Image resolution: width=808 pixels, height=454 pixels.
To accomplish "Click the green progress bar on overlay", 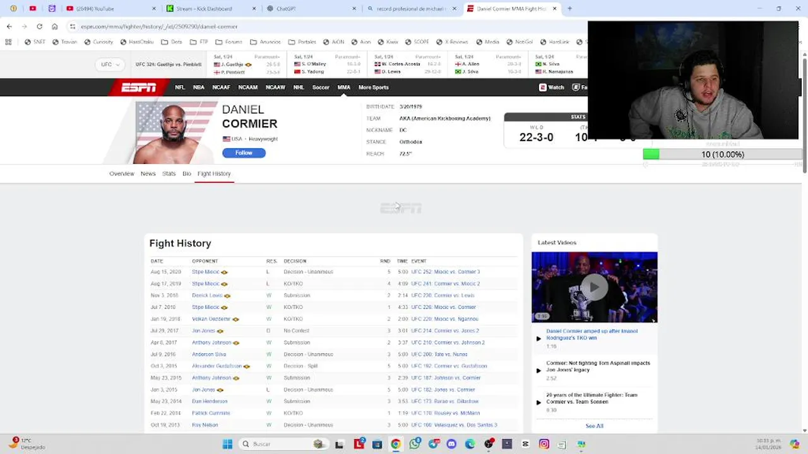I will pyautogui.click(x=651, y=154).
